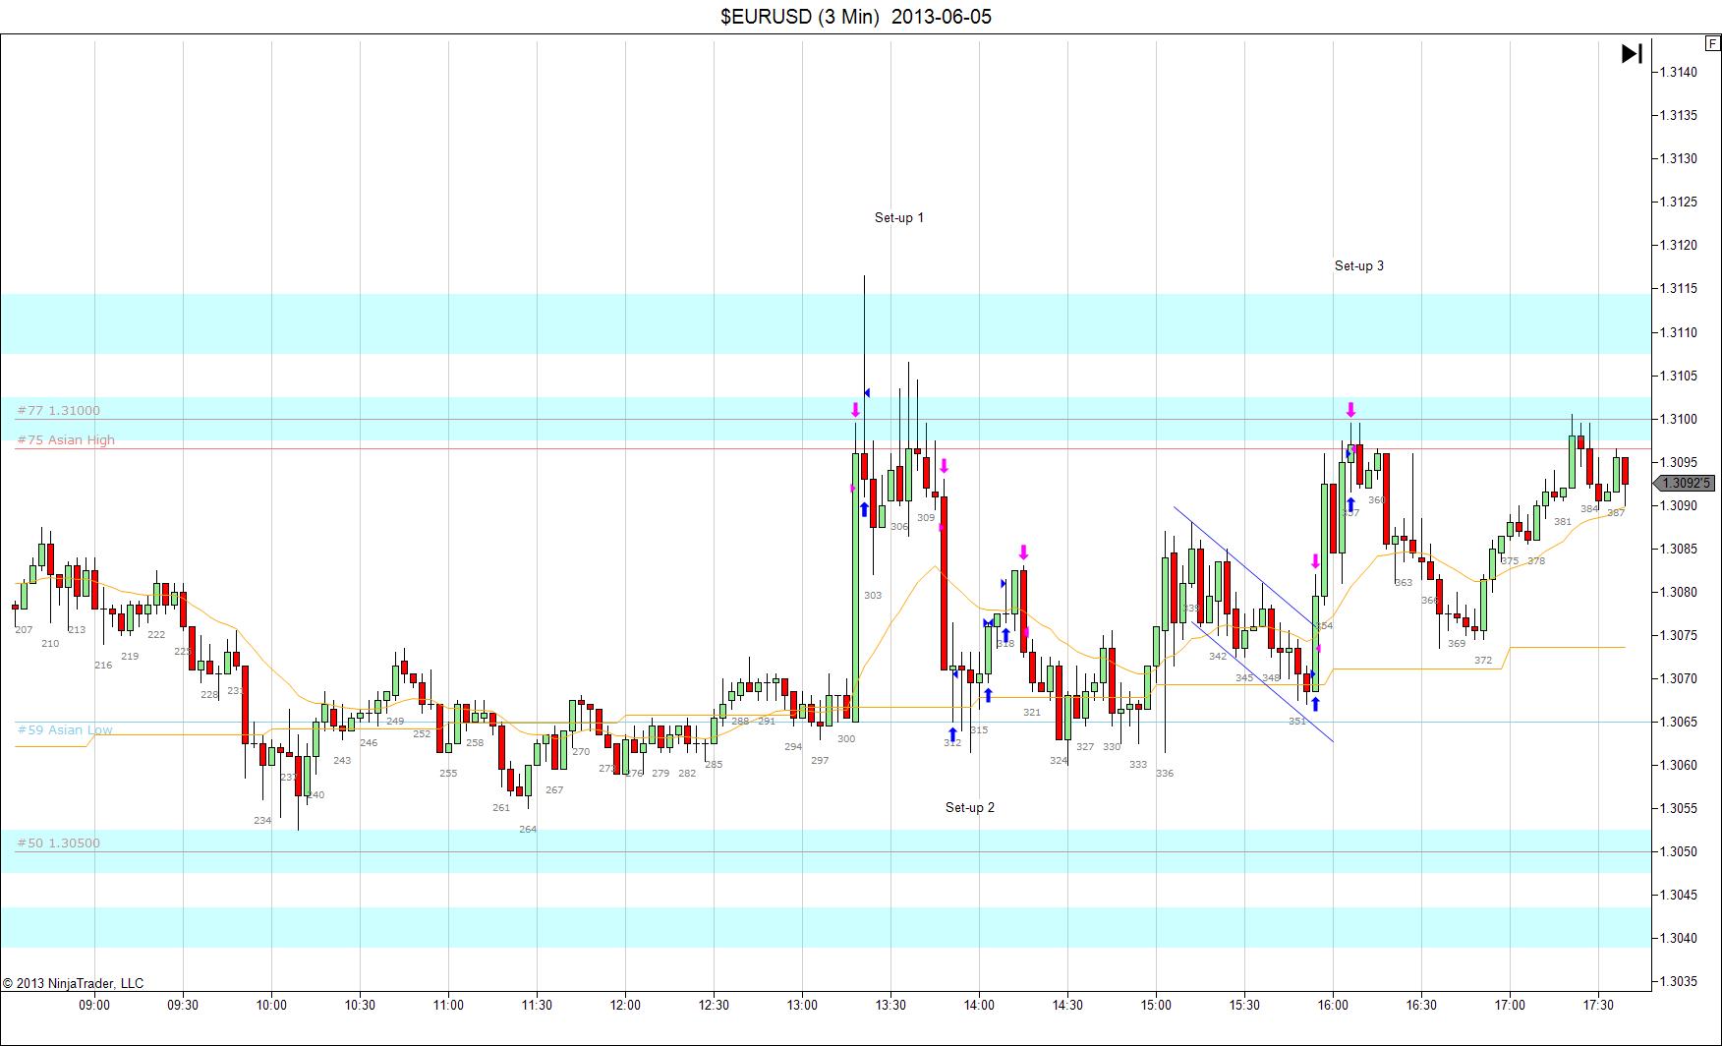Click bar number label 303
The height and width of the screenshot is (1046, 1722).
pos(873,595)
